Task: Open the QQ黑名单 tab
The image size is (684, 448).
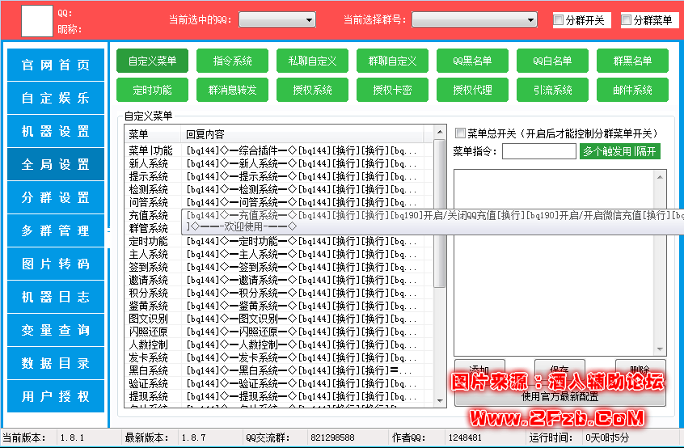Action: click(x=472, y=61)
